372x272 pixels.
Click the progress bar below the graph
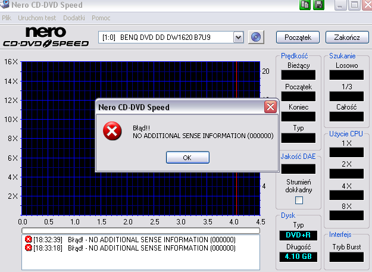point(140,230)
